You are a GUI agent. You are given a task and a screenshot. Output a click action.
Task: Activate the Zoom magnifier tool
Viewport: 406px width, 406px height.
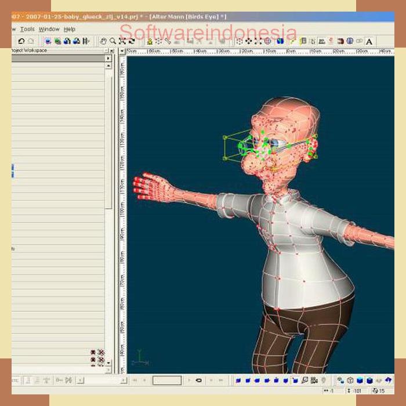point(113,41)
